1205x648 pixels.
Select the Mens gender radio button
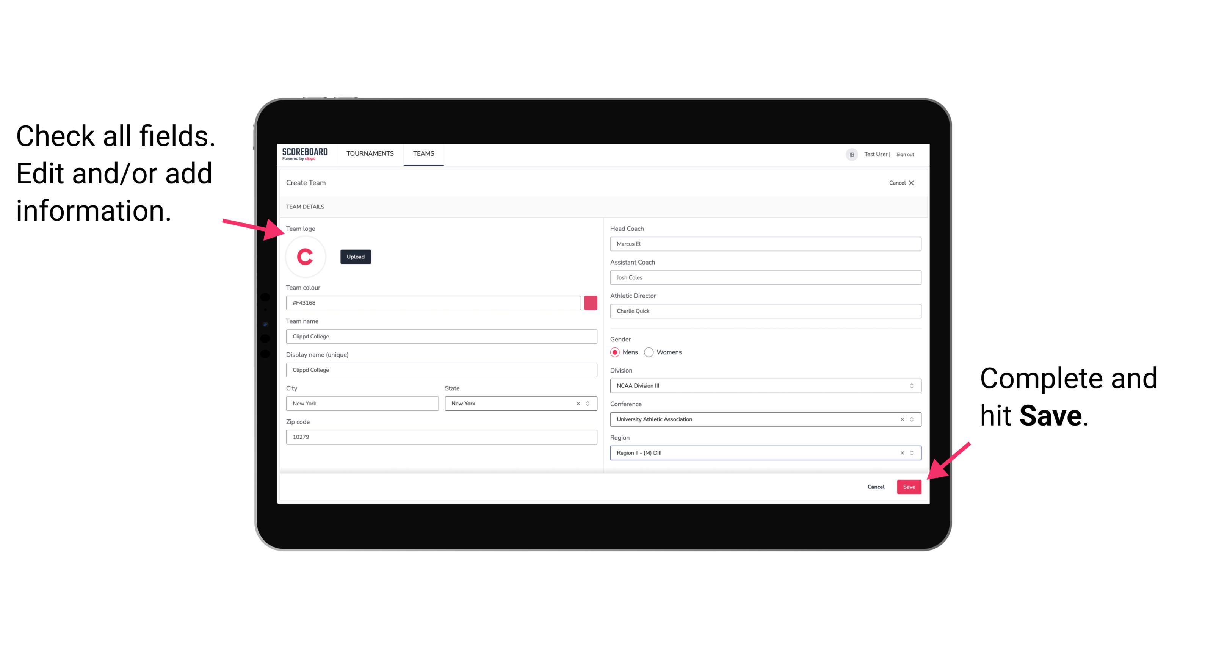614,351
